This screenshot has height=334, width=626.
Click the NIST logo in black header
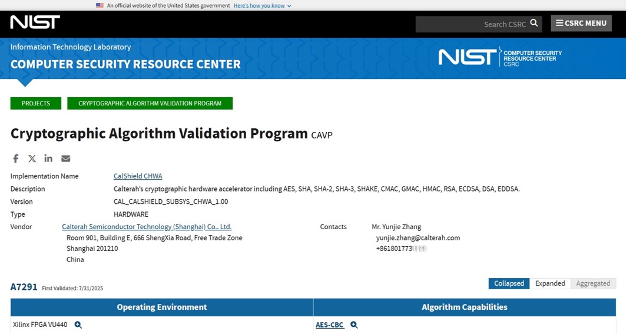click(35, 22)
